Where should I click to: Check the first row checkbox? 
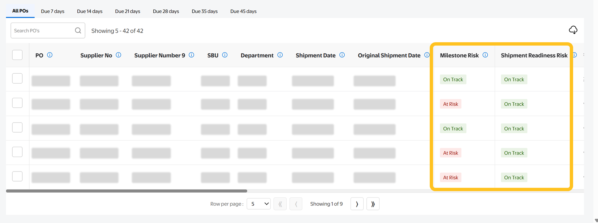pos(17,79)
